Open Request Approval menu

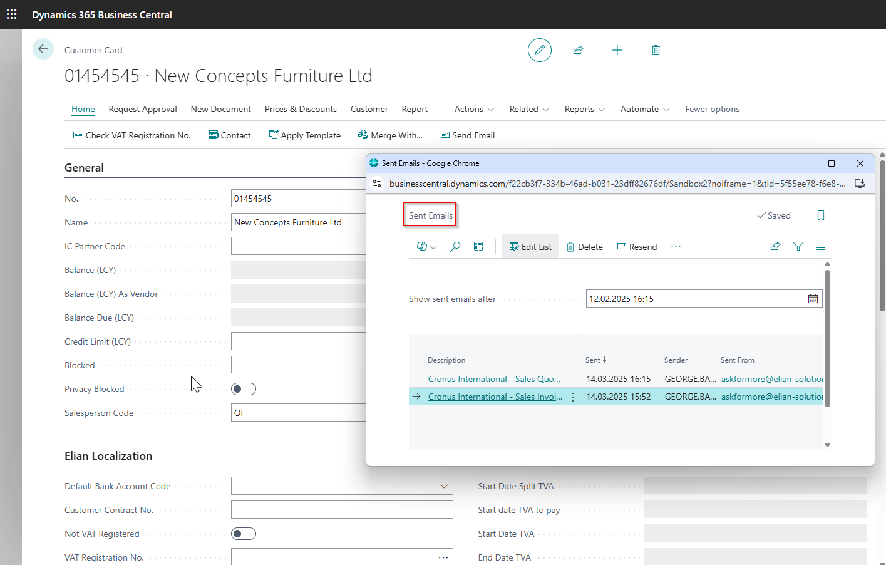143,109
